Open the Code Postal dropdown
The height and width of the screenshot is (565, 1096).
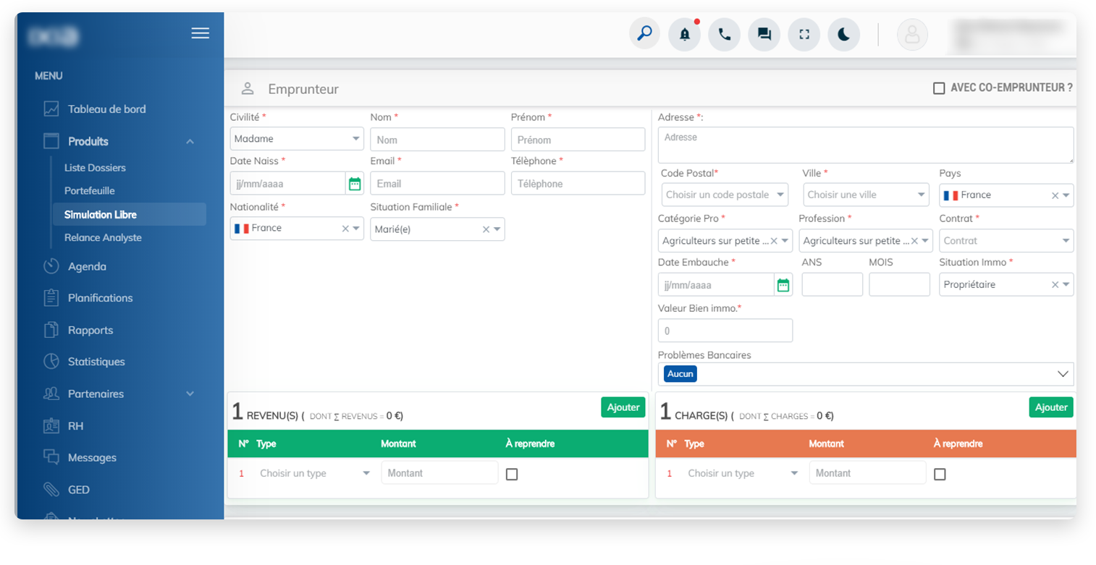[725, 195]
